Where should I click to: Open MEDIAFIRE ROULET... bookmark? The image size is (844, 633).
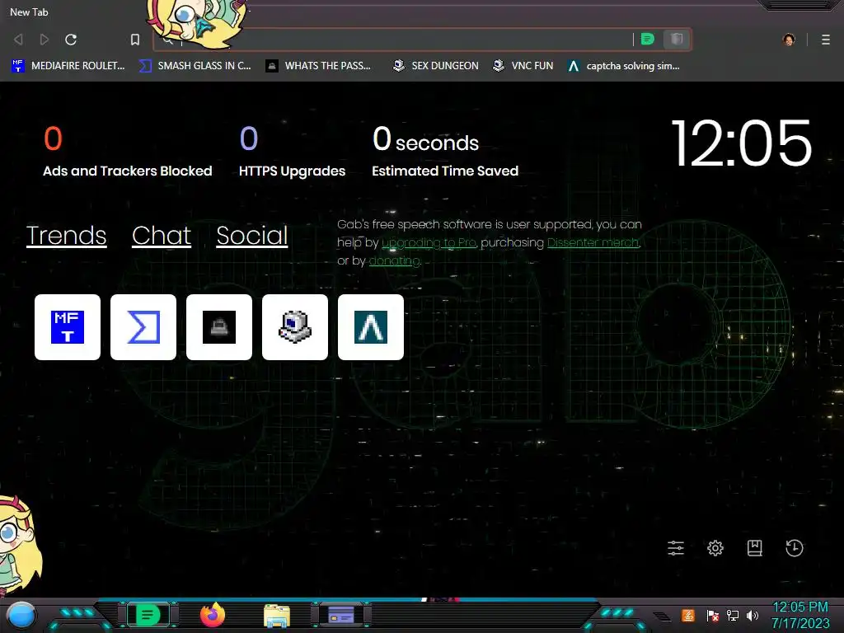tap(68, 66)
